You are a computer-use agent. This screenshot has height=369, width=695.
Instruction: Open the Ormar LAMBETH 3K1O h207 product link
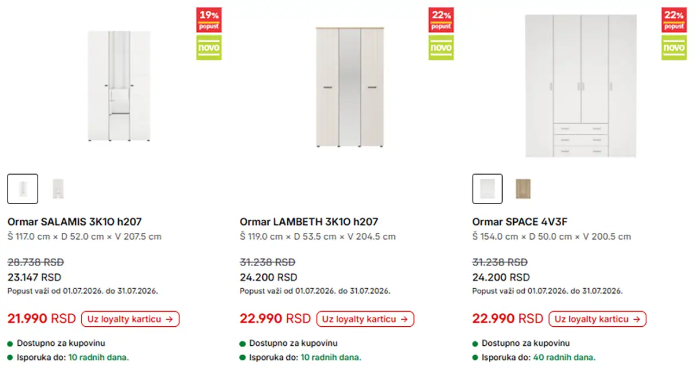point(309,222)
